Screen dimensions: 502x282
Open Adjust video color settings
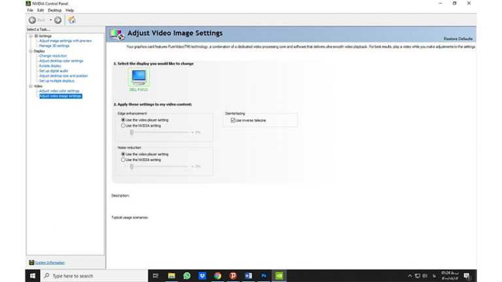click(x=59, y=91)
